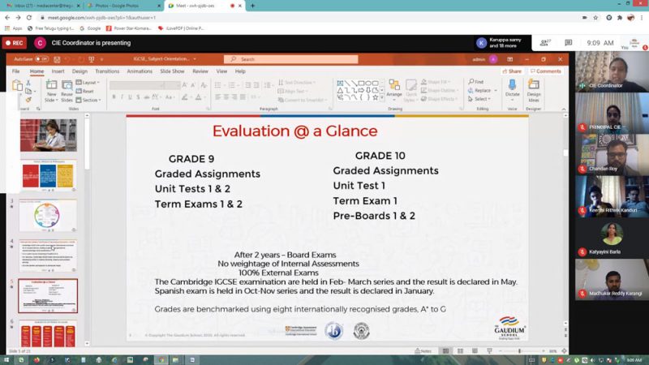
Task: Click the Chrome bookmark star icon
Action: click(595, 18)
